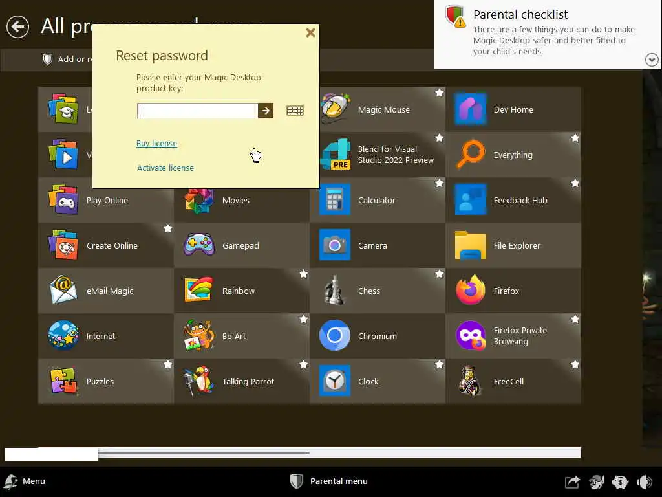The image size is (662, 497).
Task: Click the monkey face icon in bottom bar
Action: (597, 481)
